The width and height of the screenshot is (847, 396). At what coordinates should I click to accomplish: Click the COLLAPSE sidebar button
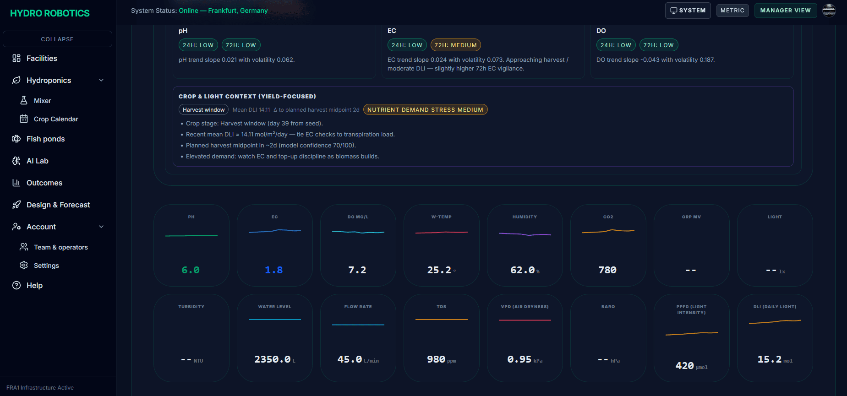click(57, 39)
